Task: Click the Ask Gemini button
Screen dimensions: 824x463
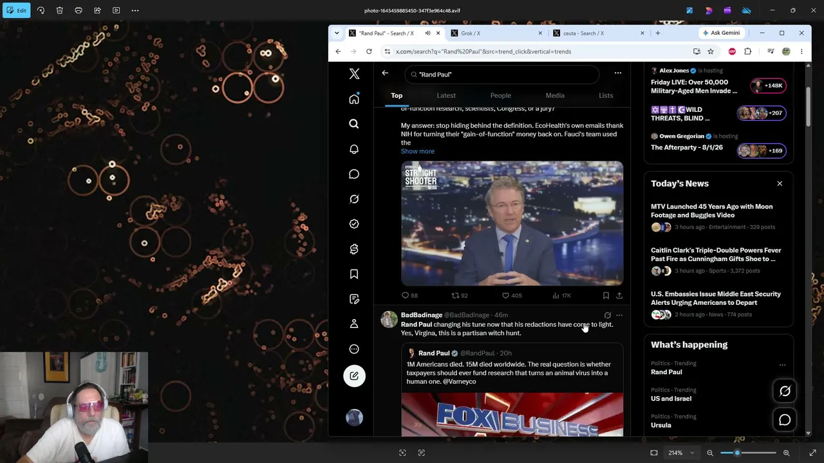Action: 721,33
